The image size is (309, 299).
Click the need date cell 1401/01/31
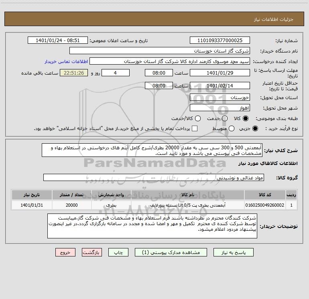point(32,205)
